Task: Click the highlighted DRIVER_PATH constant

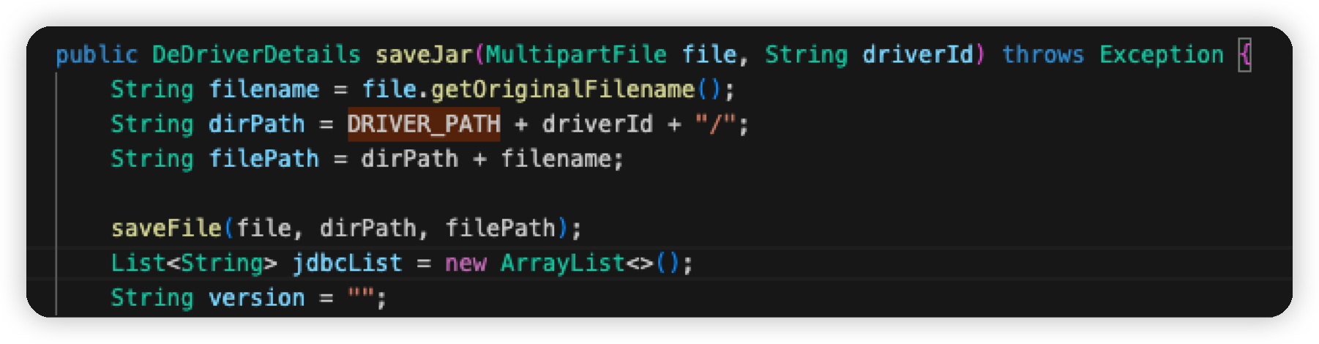Action: [x=424, y=124]
